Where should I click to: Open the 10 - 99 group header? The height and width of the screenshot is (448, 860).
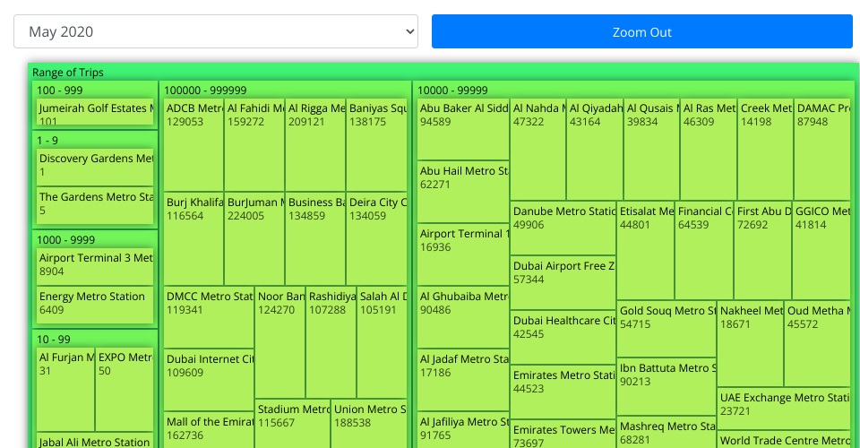(x=54, y=340)
